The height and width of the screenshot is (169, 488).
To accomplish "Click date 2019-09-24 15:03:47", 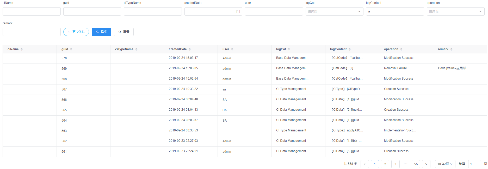I will (183, 58).
